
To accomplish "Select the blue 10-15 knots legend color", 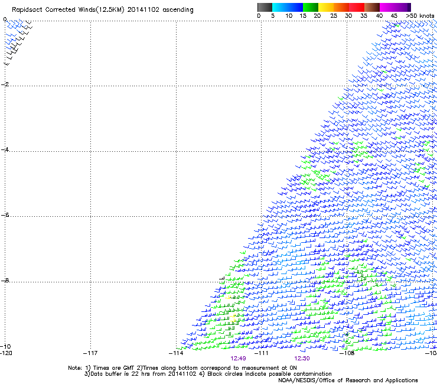I will 295,7.
